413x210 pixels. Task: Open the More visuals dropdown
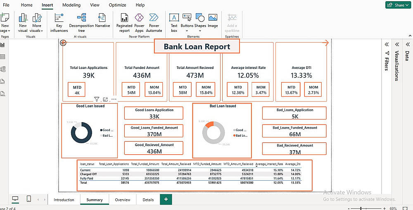pyautogui.click(x=37, y=23)
